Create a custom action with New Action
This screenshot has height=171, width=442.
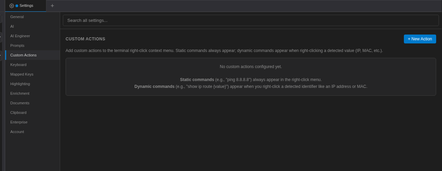420,39
